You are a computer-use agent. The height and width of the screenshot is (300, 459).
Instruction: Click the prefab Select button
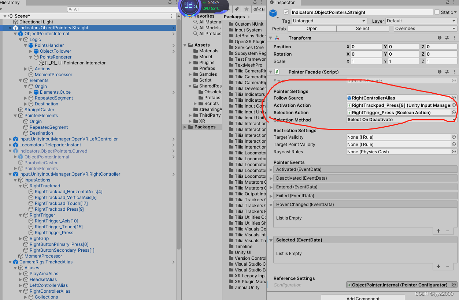[363, 29]
